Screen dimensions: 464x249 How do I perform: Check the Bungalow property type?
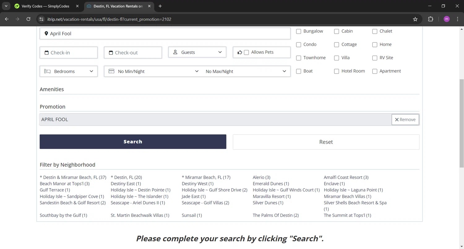pos(299,31)
